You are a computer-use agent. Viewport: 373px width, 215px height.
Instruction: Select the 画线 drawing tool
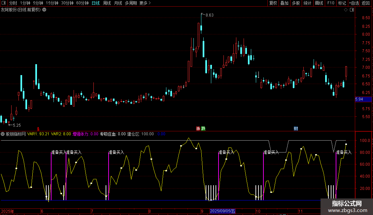point(319,3)
